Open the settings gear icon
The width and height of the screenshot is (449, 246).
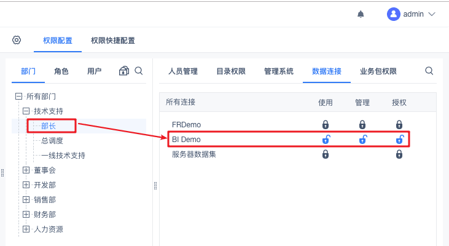[17, 40]
